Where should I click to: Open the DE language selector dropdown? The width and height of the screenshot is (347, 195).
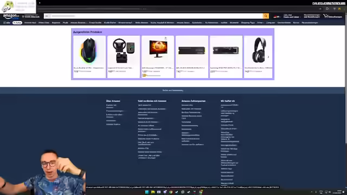click(277, 16)
